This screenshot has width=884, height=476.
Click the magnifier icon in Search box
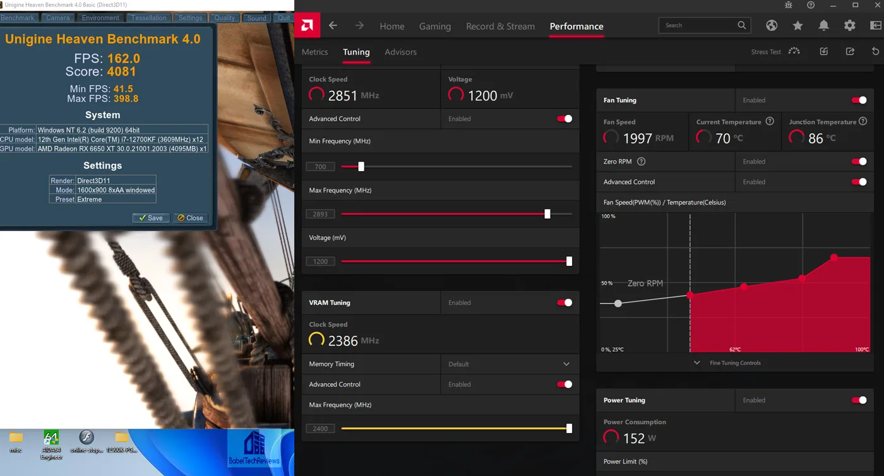click(x=742, y=25)
